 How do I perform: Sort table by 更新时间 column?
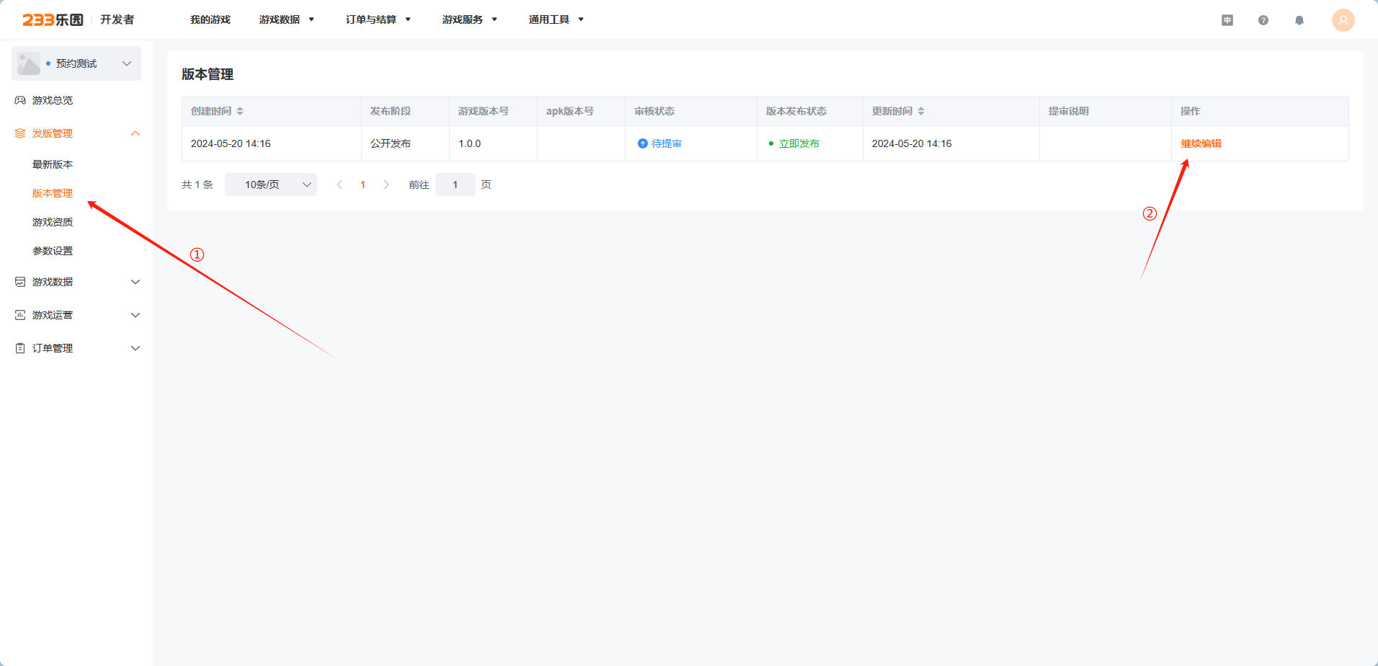click(x=921, y=111)
